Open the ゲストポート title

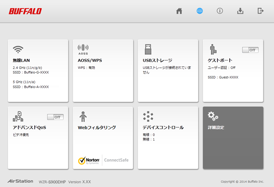pos(220,61)
